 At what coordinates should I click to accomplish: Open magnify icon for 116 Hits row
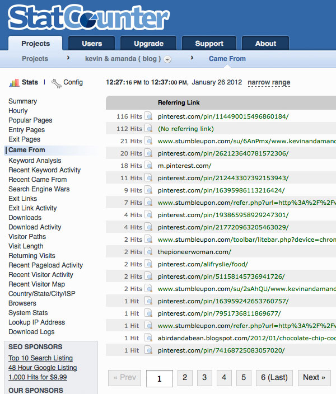pos(148,116)
